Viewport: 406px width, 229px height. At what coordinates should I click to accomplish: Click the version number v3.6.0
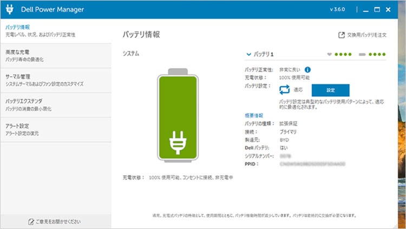point(337,9)
